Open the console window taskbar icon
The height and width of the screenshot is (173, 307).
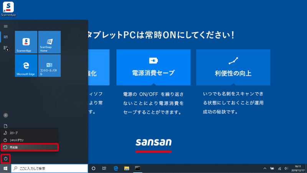[137, 168]
